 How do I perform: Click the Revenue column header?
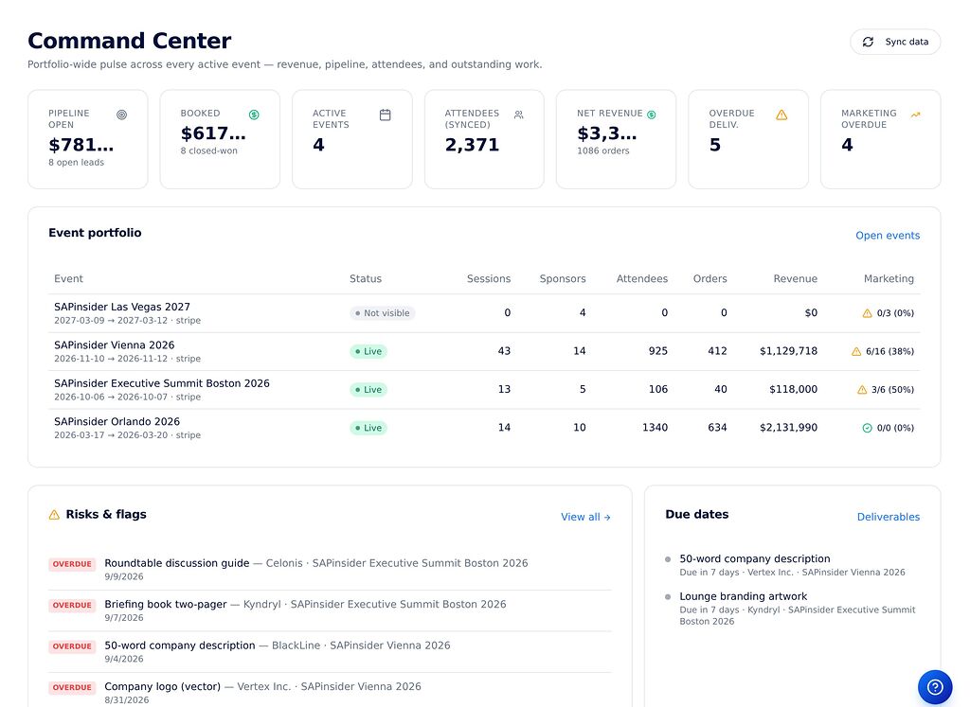(795, 278)
